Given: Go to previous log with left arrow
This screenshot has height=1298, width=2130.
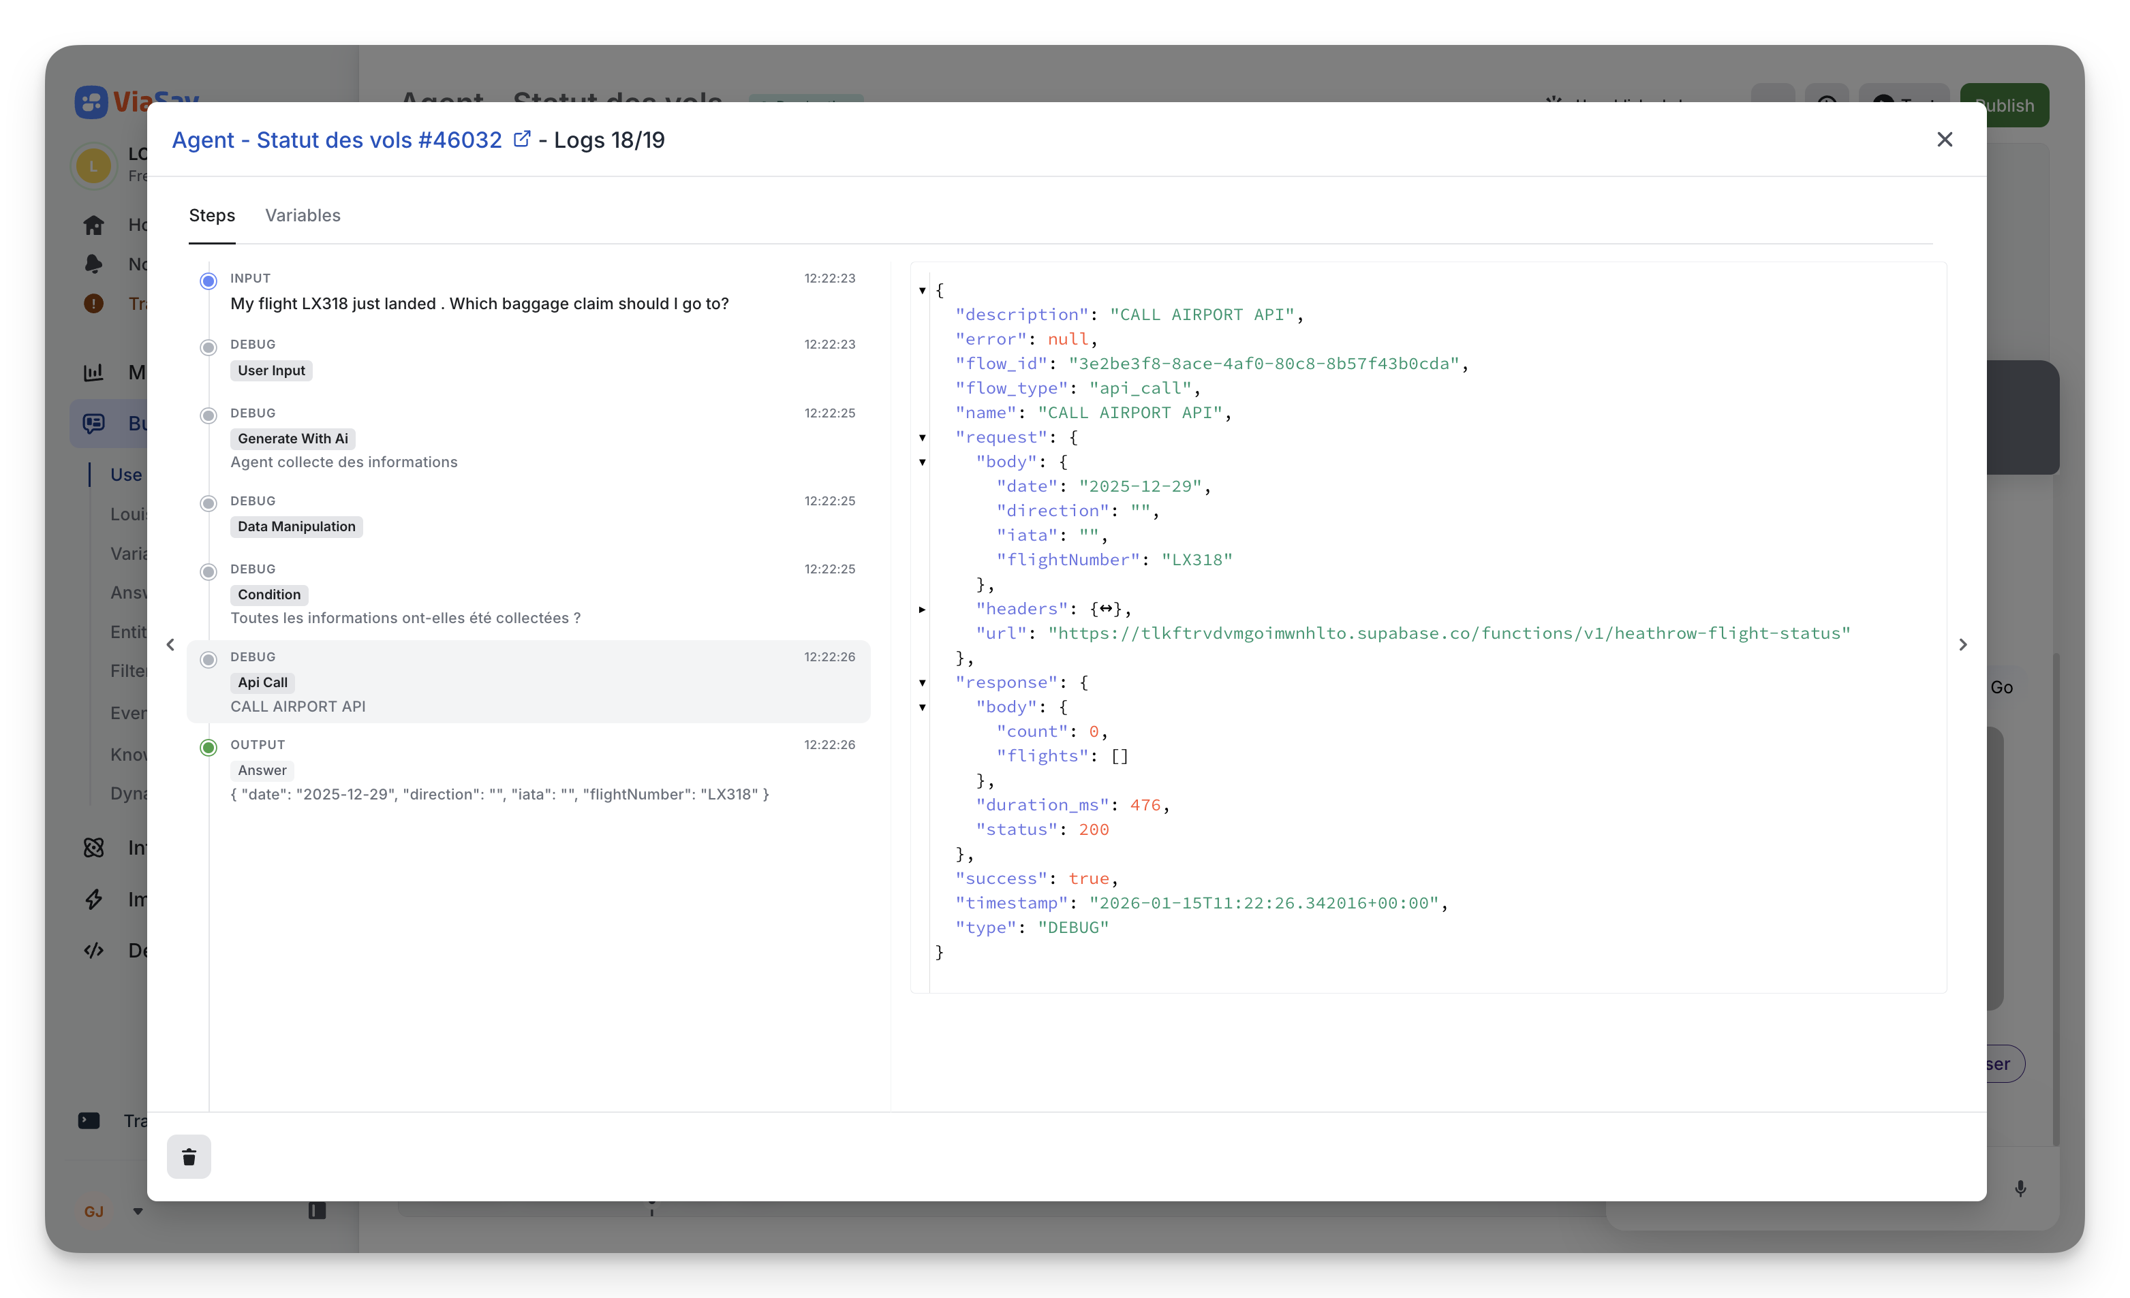Looking at the screenshot, I should click(170, 645).
